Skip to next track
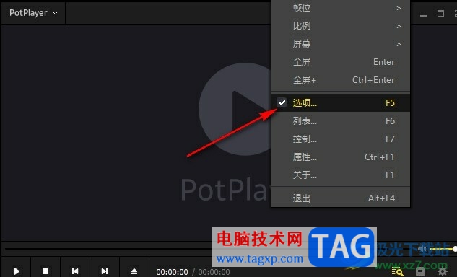The height and width of the screenshot is (277, 457). 105,271
